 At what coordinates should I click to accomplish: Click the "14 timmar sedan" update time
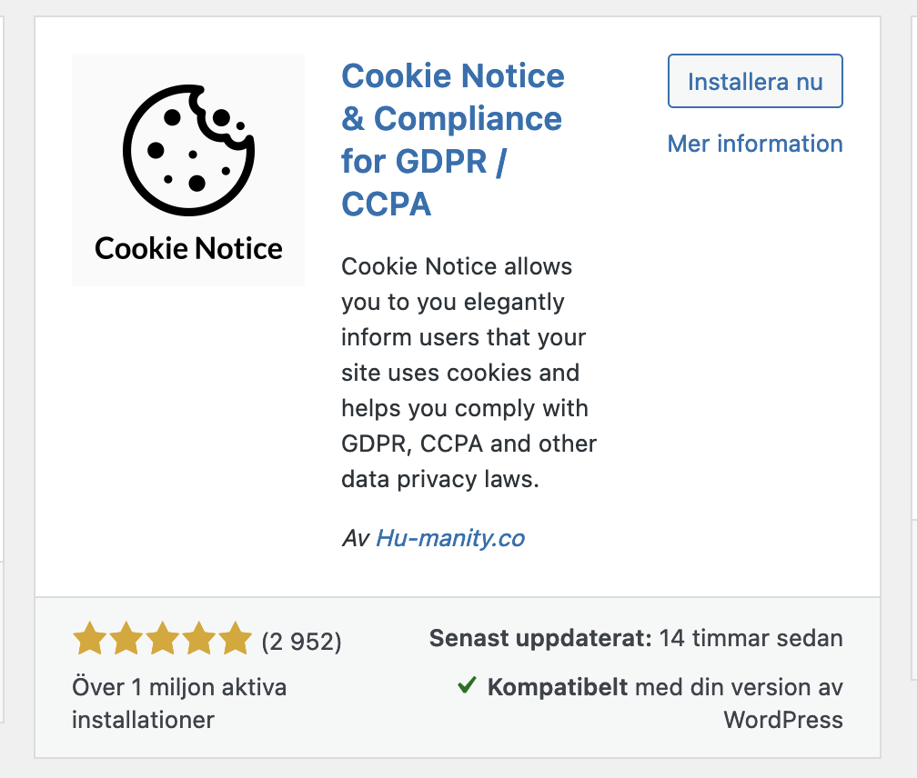(x=751, y=638)
